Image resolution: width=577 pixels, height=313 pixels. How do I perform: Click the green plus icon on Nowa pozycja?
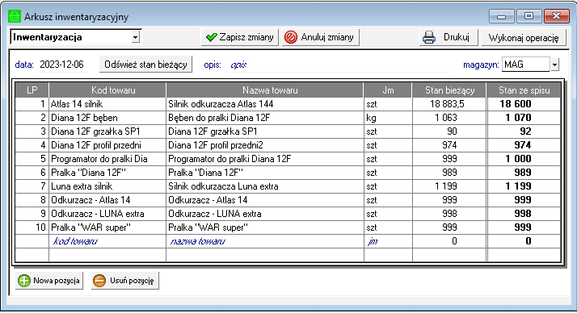pos(24,281)
